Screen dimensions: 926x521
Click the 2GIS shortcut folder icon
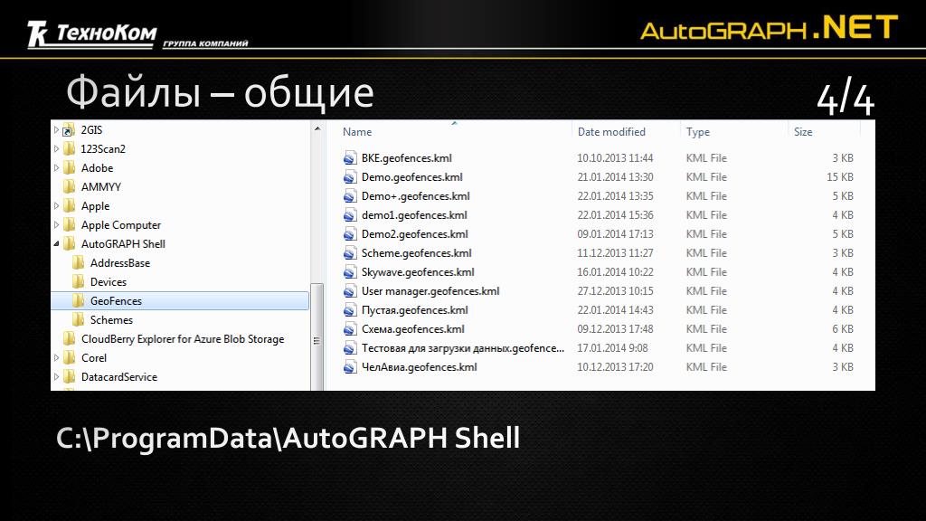point(69,130)
